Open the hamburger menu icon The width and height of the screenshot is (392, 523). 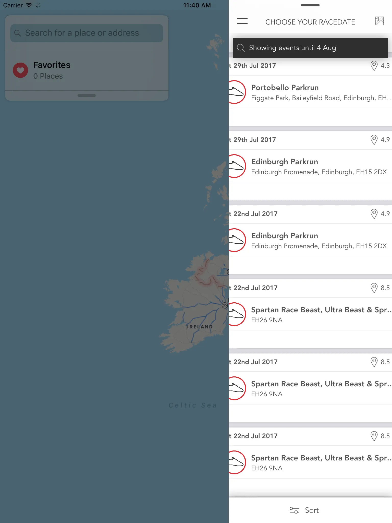click(242, 21)
